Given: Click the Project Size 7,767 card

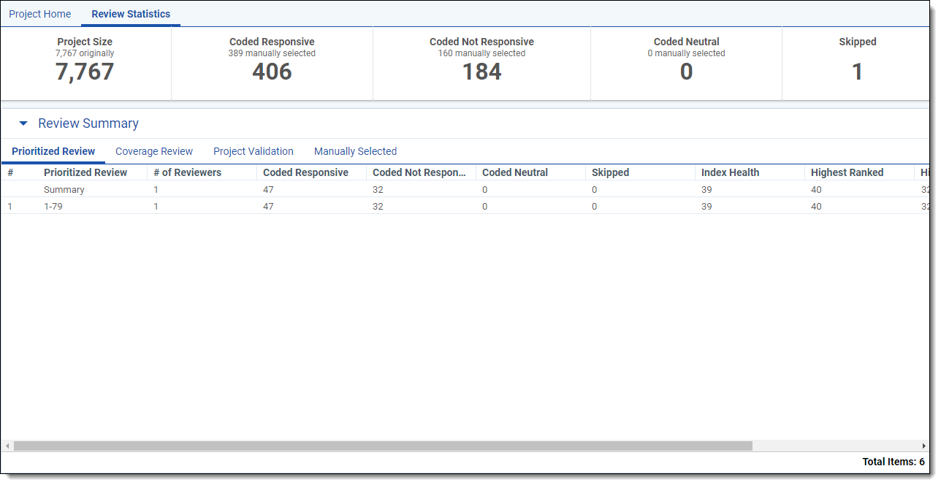Looking at the screenshot, I should pos(85,63).
